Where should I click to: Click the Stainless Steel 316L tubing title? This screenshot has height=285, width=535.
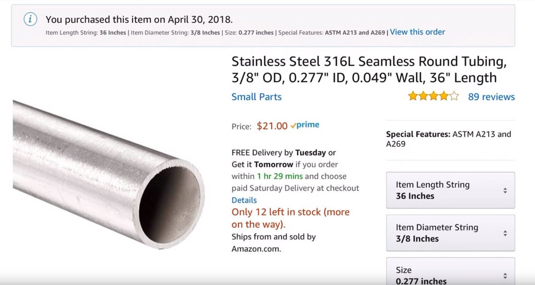369,70
